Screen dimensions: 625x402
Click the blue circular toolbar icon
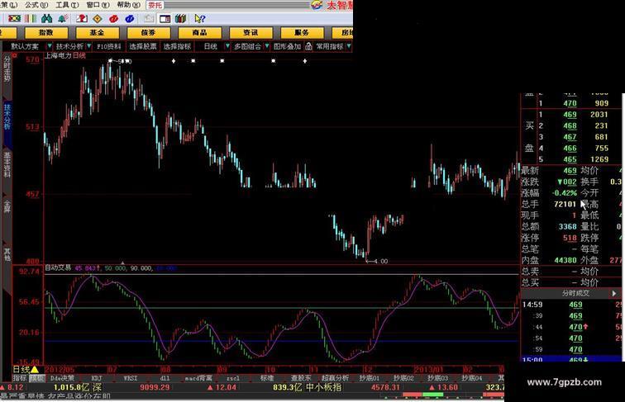click(x=130, y=18)
